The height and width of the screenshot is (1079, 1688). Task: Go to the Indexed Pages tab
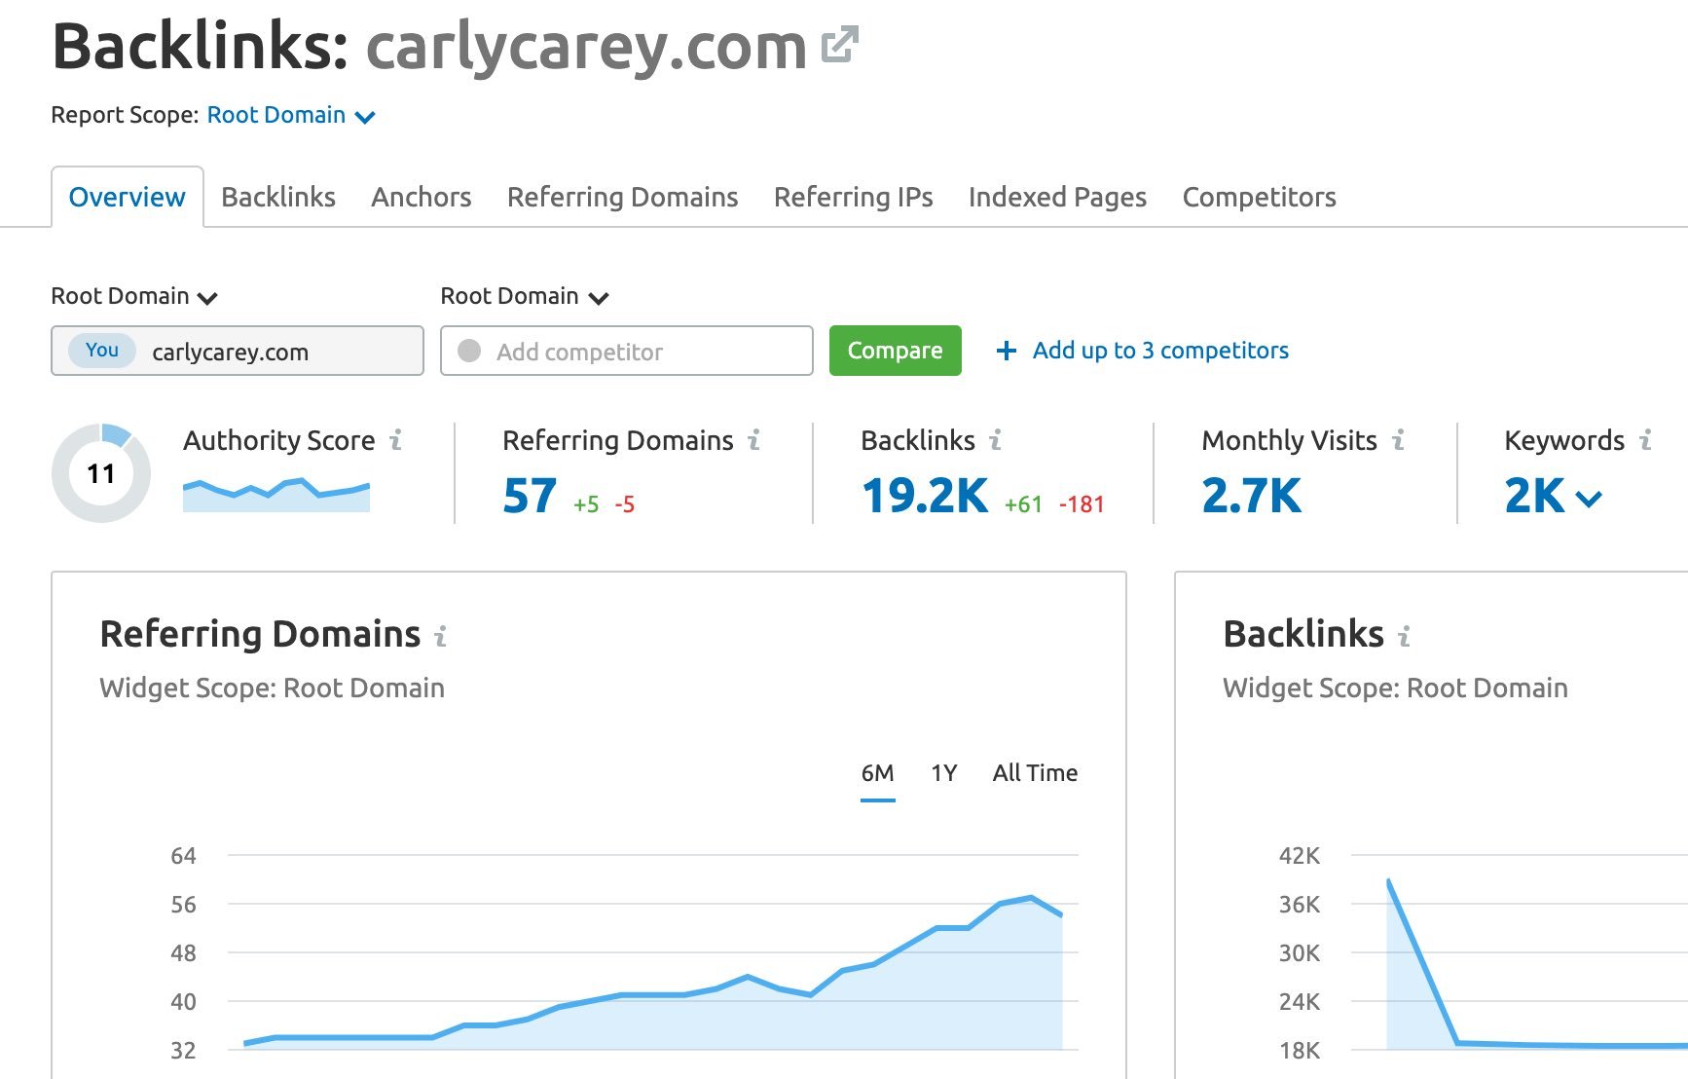(1057, 198)
